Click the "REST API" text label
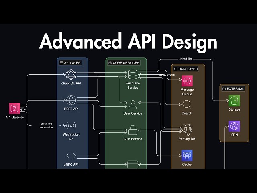The height and width of the screenshot is (193, 257). tap(71, 109)
